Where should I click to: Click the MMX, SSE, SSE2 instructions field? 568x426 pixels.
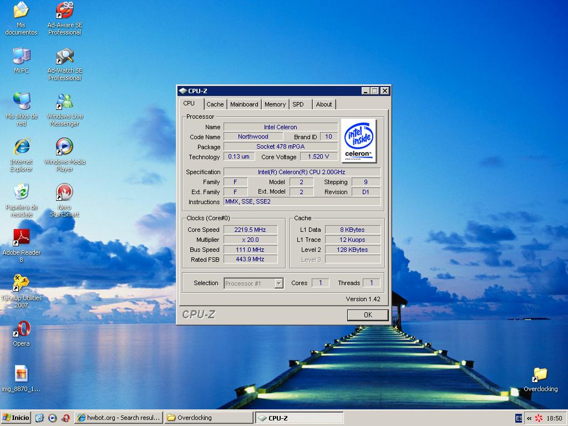coord(302,201)
